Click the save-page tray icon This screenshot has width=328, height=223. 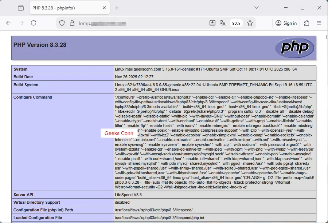212,23
